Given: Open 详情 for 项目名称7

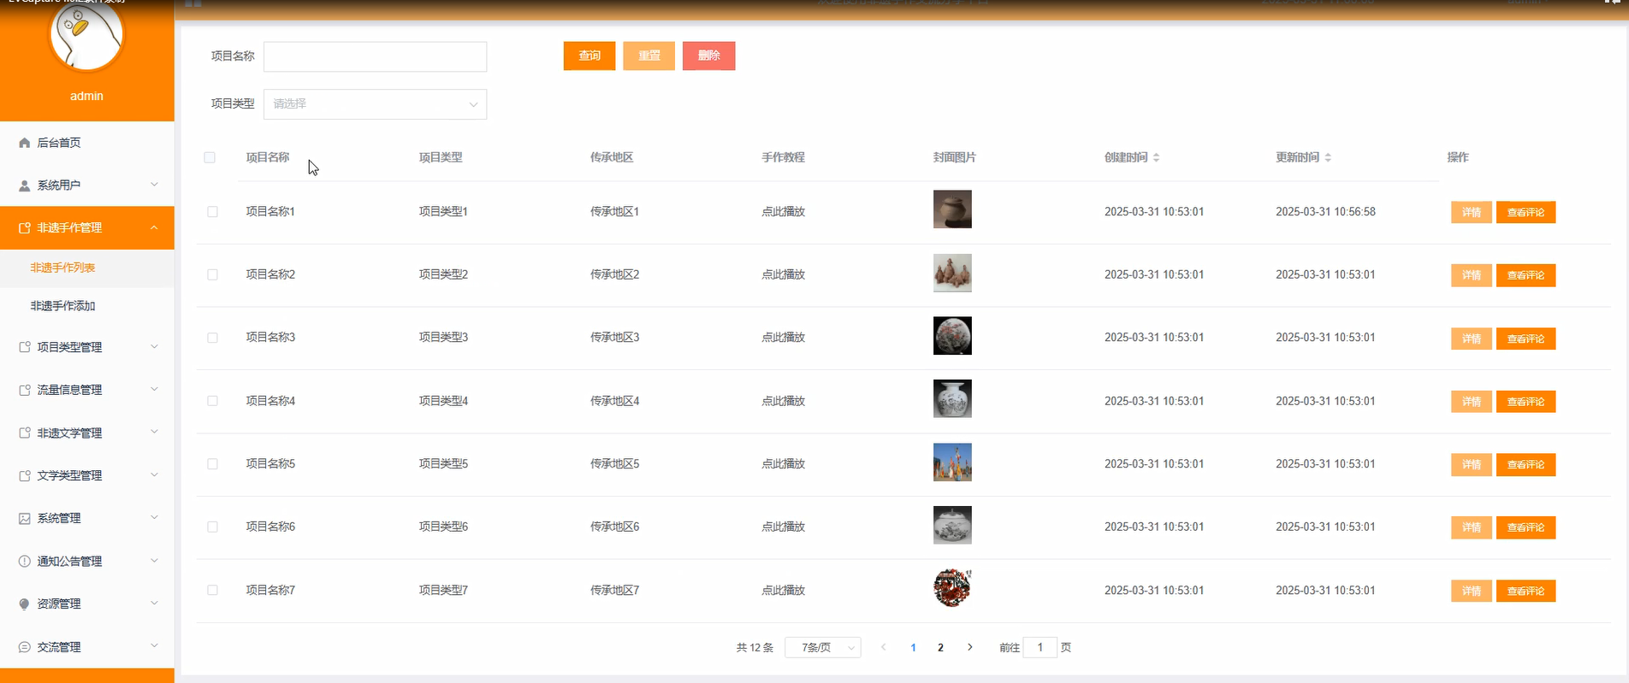Looking at the screenshot, I should (1472, 591).
